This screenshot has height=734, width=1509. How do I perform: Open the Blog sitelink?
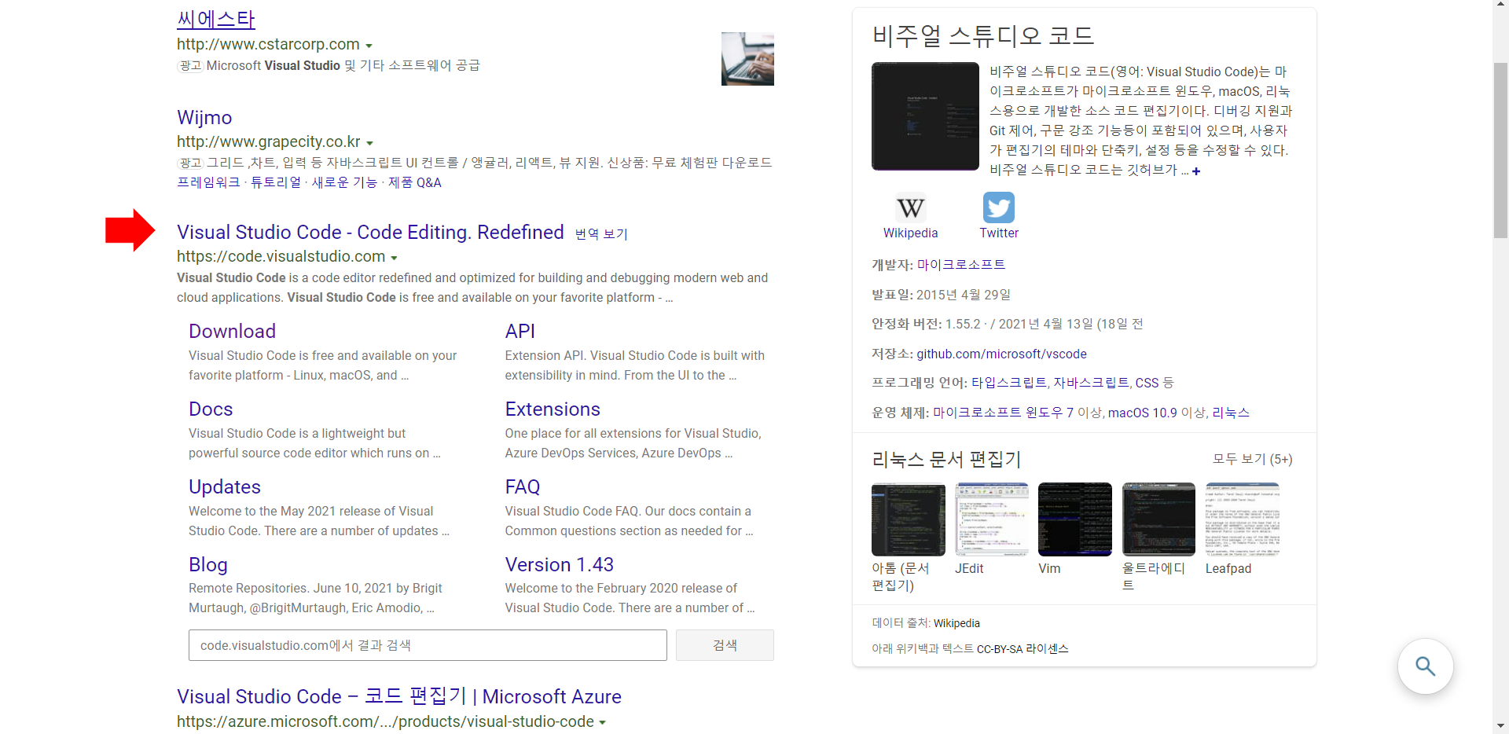coord(208,565)
